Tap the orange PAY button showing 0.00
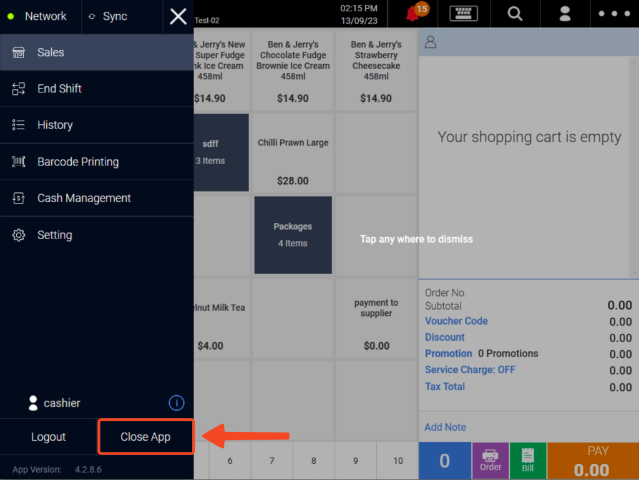The image size is (639, 480). click(x=592, y=460)
